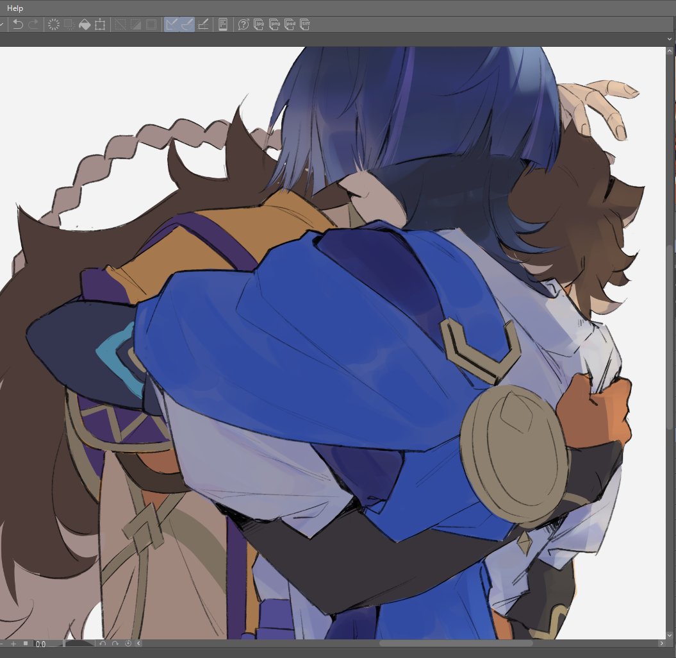This screenshot has height=658, width=676.
Task: Click the horizontal scrollbar right arrow
Action: (662, 643)
